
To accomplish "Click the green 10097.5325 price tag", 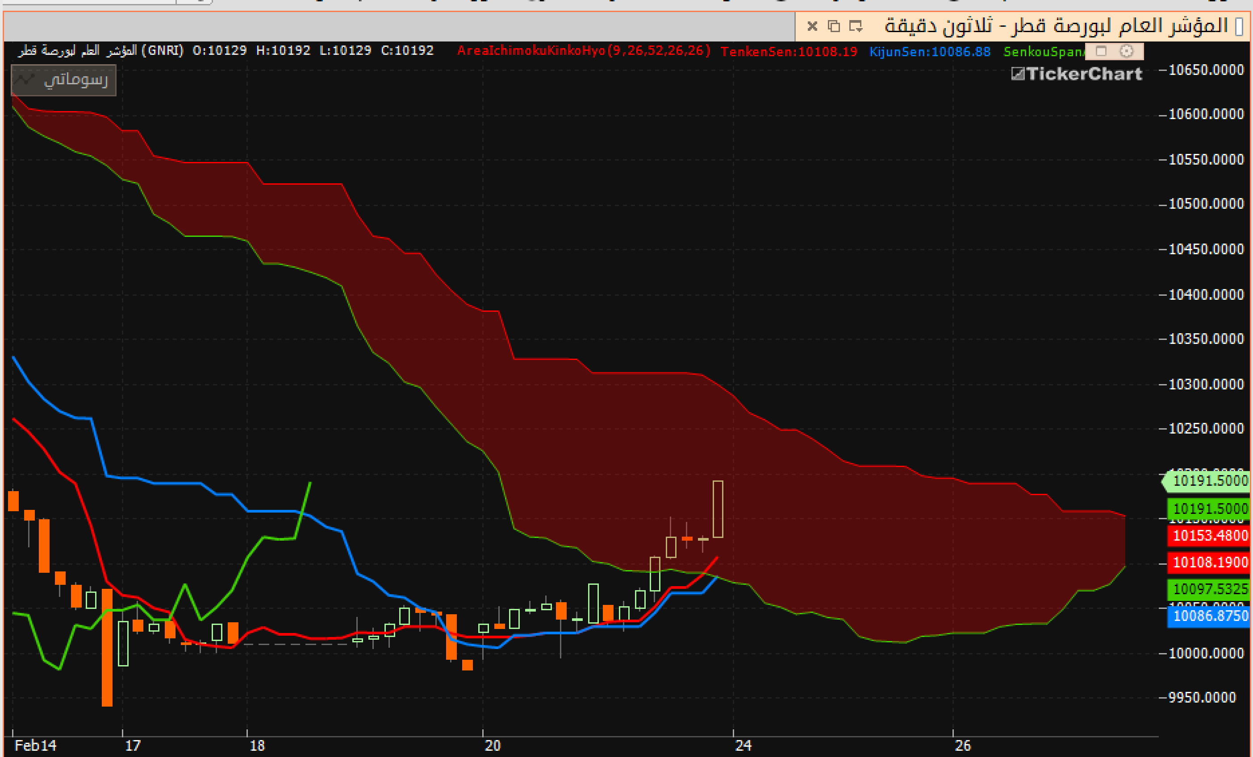I will 1209,589.
